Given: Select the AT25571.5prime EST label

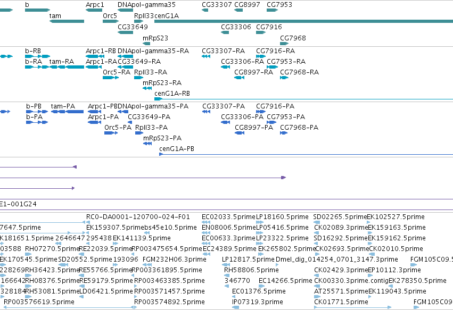Looking at the screenshot, I should [x=341, y=291].
